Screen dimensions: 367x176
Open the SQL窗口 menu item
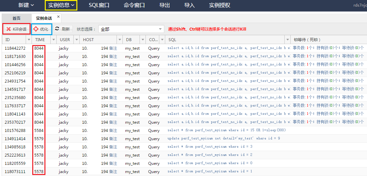[x=99, y=5]
